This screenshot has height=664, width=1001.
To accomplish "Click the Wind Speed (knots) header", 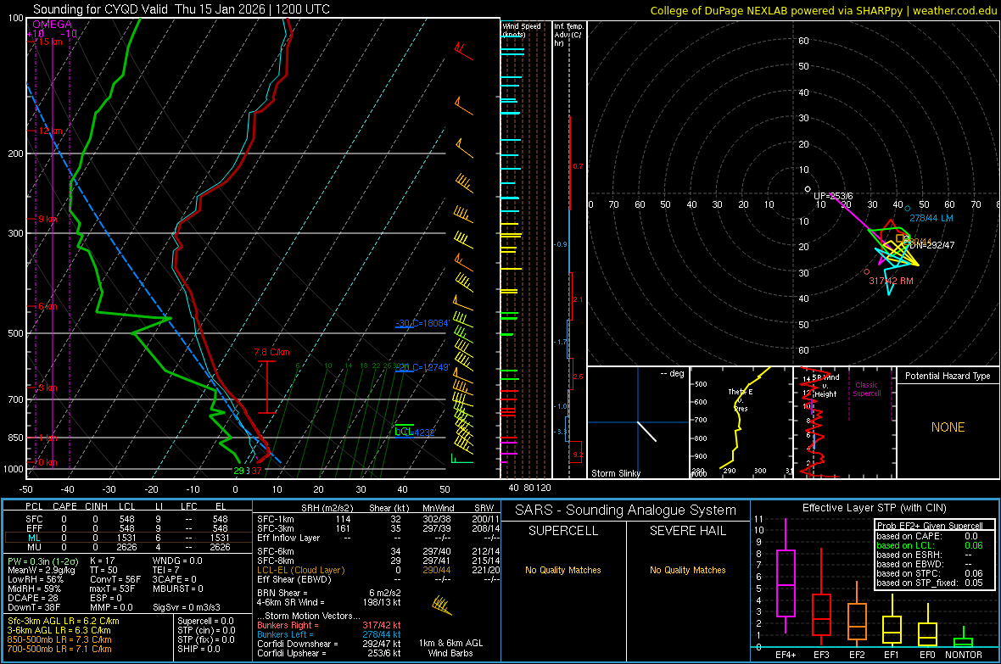I will click(x=521, y=30).
